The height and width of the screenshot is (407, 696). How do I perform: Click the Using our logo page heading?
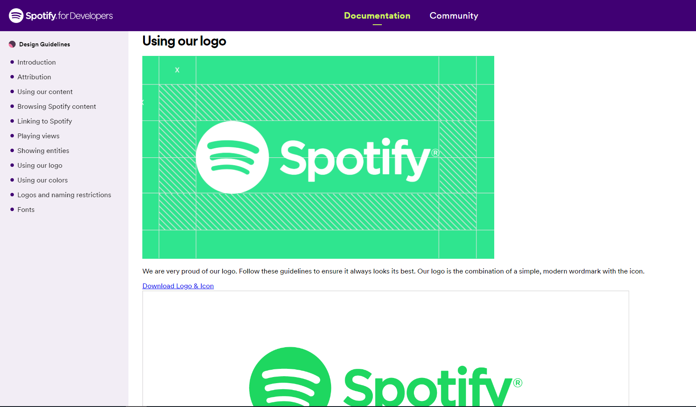coord(184,41)
